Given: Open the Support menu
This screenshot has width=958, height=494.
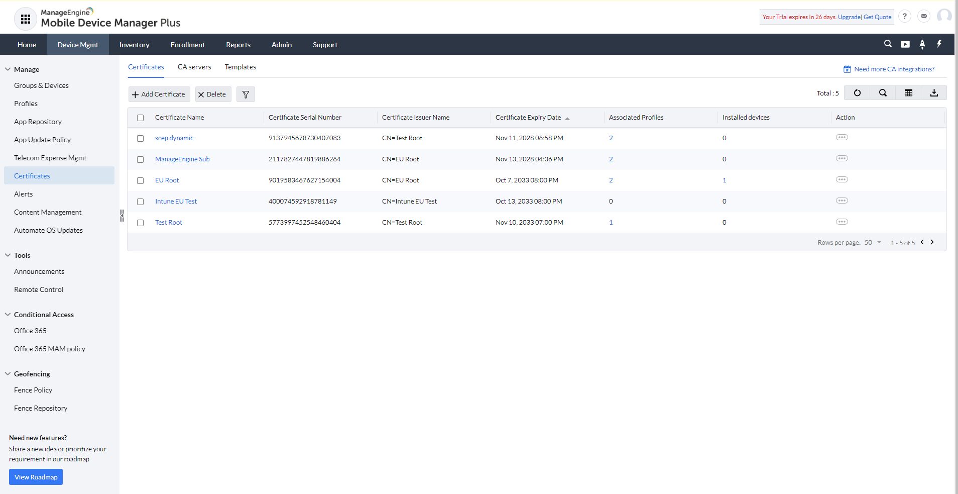Looking at the screenshot, I should pyautogui.click(x=325, y=45).
